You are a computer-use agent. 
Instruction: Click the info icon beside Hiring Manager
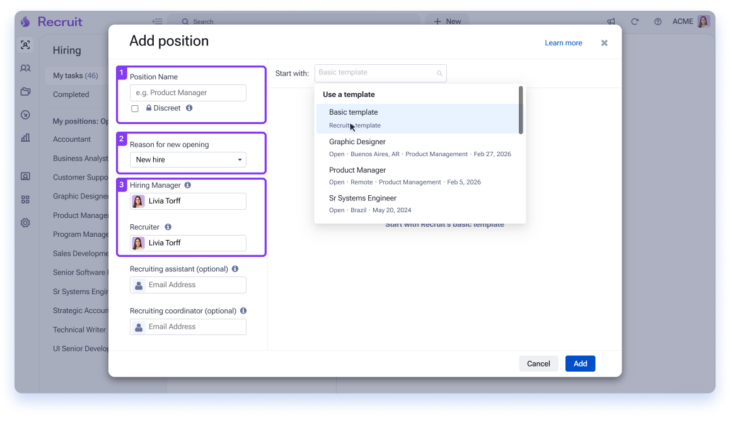(x=188, y=185)
